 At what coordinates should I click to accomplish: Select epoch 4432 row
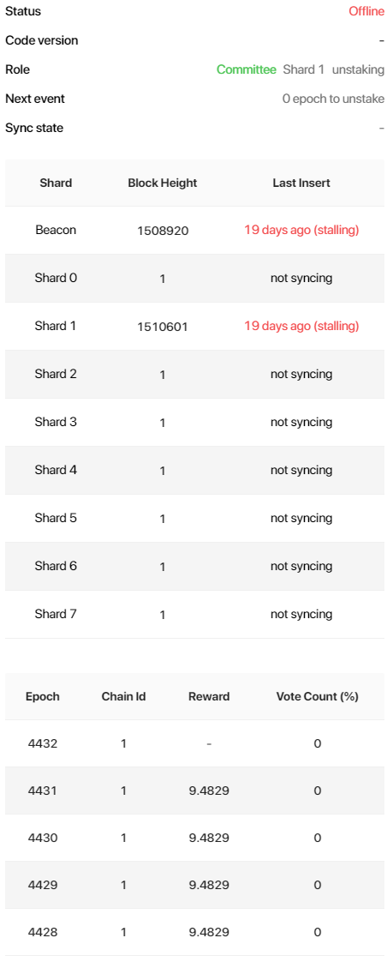tap(194, 744)
